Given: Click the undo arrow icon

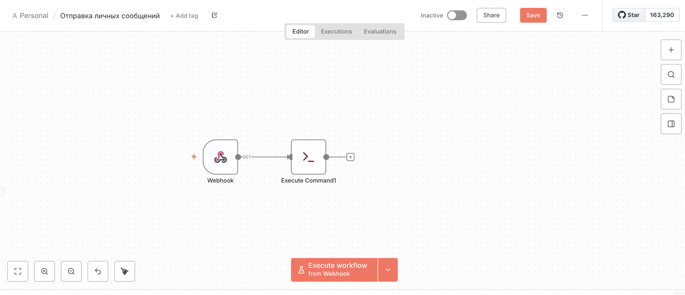Looking at the screenshot, I should (x=98, y=271).
